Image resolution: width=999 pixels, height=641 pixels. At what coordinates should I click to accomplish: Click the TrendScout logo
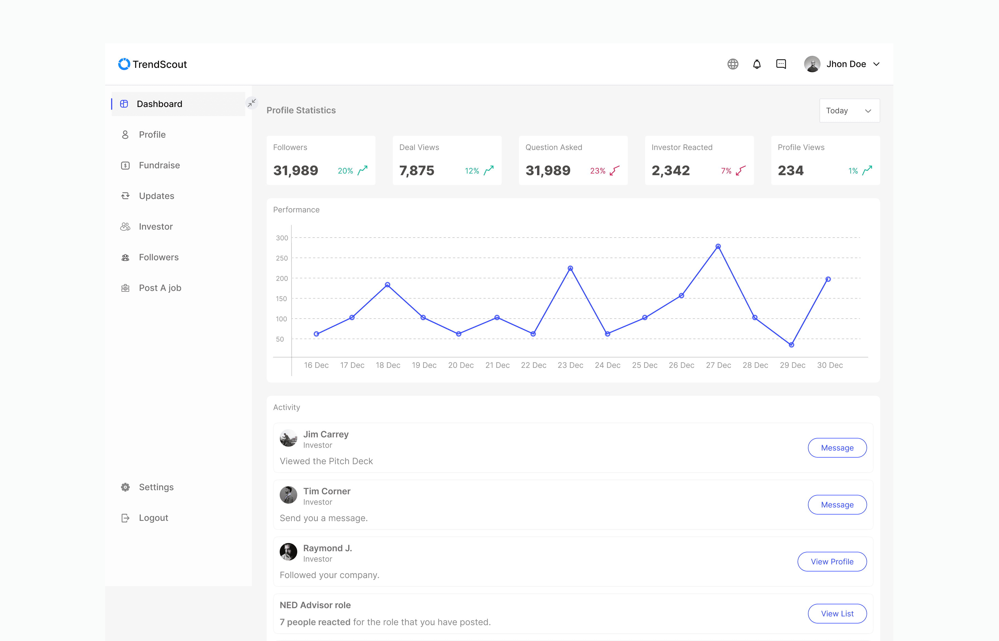point(152,64)
